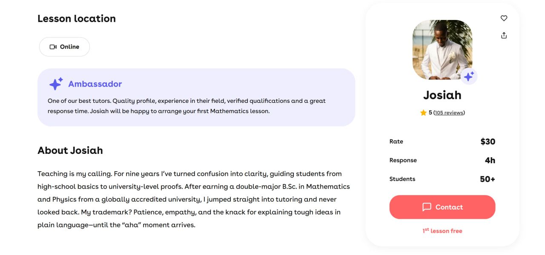Open the 105 reviews link
Screen dimensions: 545x255
449,113
